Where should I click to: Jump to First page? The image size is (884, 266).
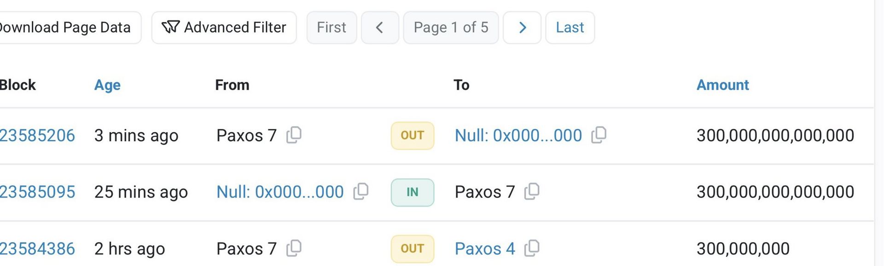tap(331, 28)
